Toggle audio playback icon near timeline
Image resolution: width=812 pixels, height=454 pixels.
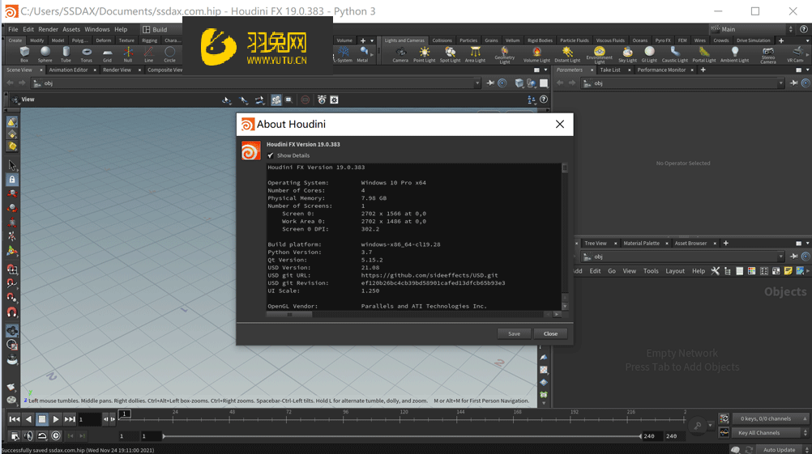pyautogui.click(x=28, y=436)
